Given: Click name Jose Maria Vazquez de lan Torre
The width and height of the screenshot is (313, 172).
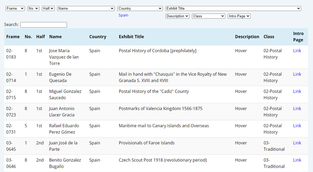Looking at the screenshot, I should [x=64, y=57].
